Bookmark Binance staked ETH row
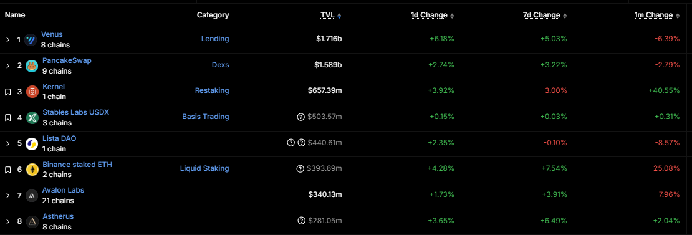This screenshot has height=235, width=692. (7, 170)
